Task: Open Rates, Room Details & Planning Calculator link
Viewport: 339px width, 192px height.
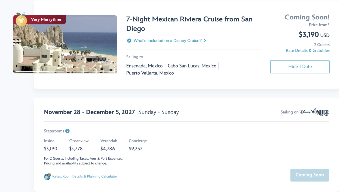Action: pos(84,176)
